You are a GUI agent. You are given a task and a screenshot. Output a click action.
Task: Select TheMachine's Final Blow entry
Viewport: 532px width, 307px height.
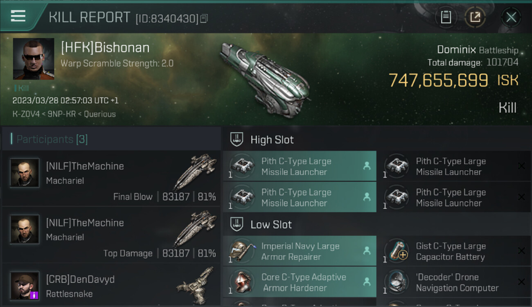(x=111, y=178)
